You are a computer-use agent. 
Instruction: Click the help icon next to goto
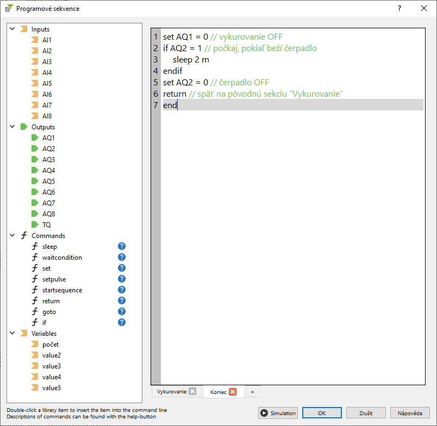[x=122, y=311]
